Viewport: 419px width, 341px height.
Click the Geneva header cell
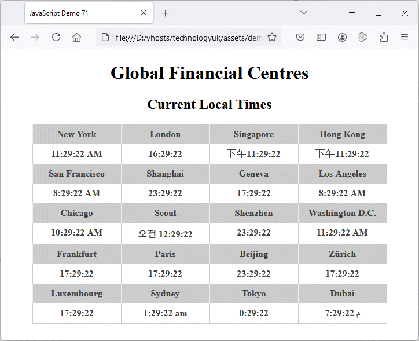click(x=254, y=174)
